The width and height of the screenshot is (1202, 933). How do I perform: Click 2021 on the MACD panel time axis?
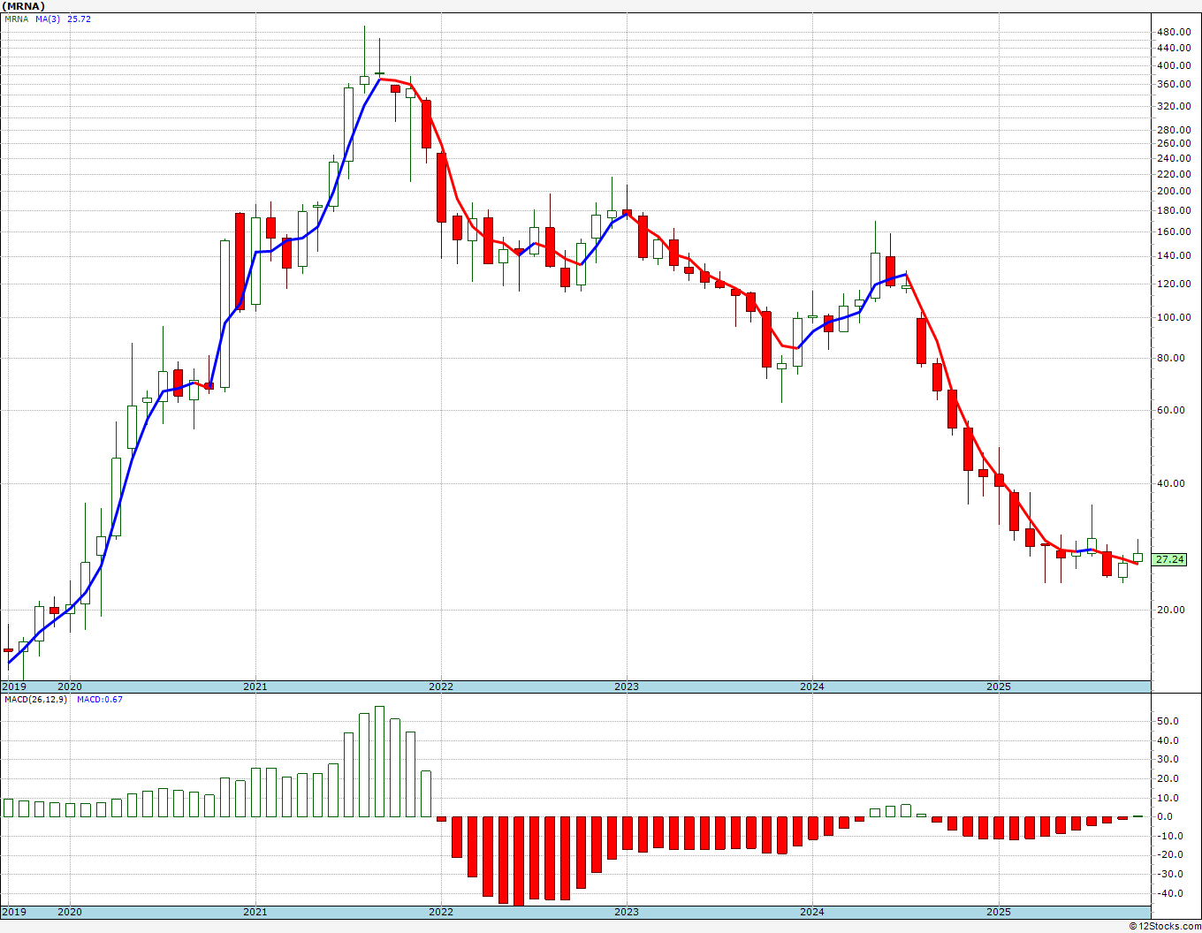255,912
